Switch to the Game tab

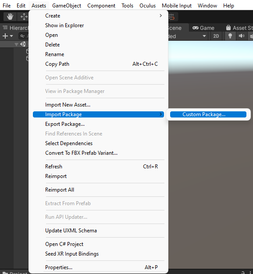click(x=203, y=28)
